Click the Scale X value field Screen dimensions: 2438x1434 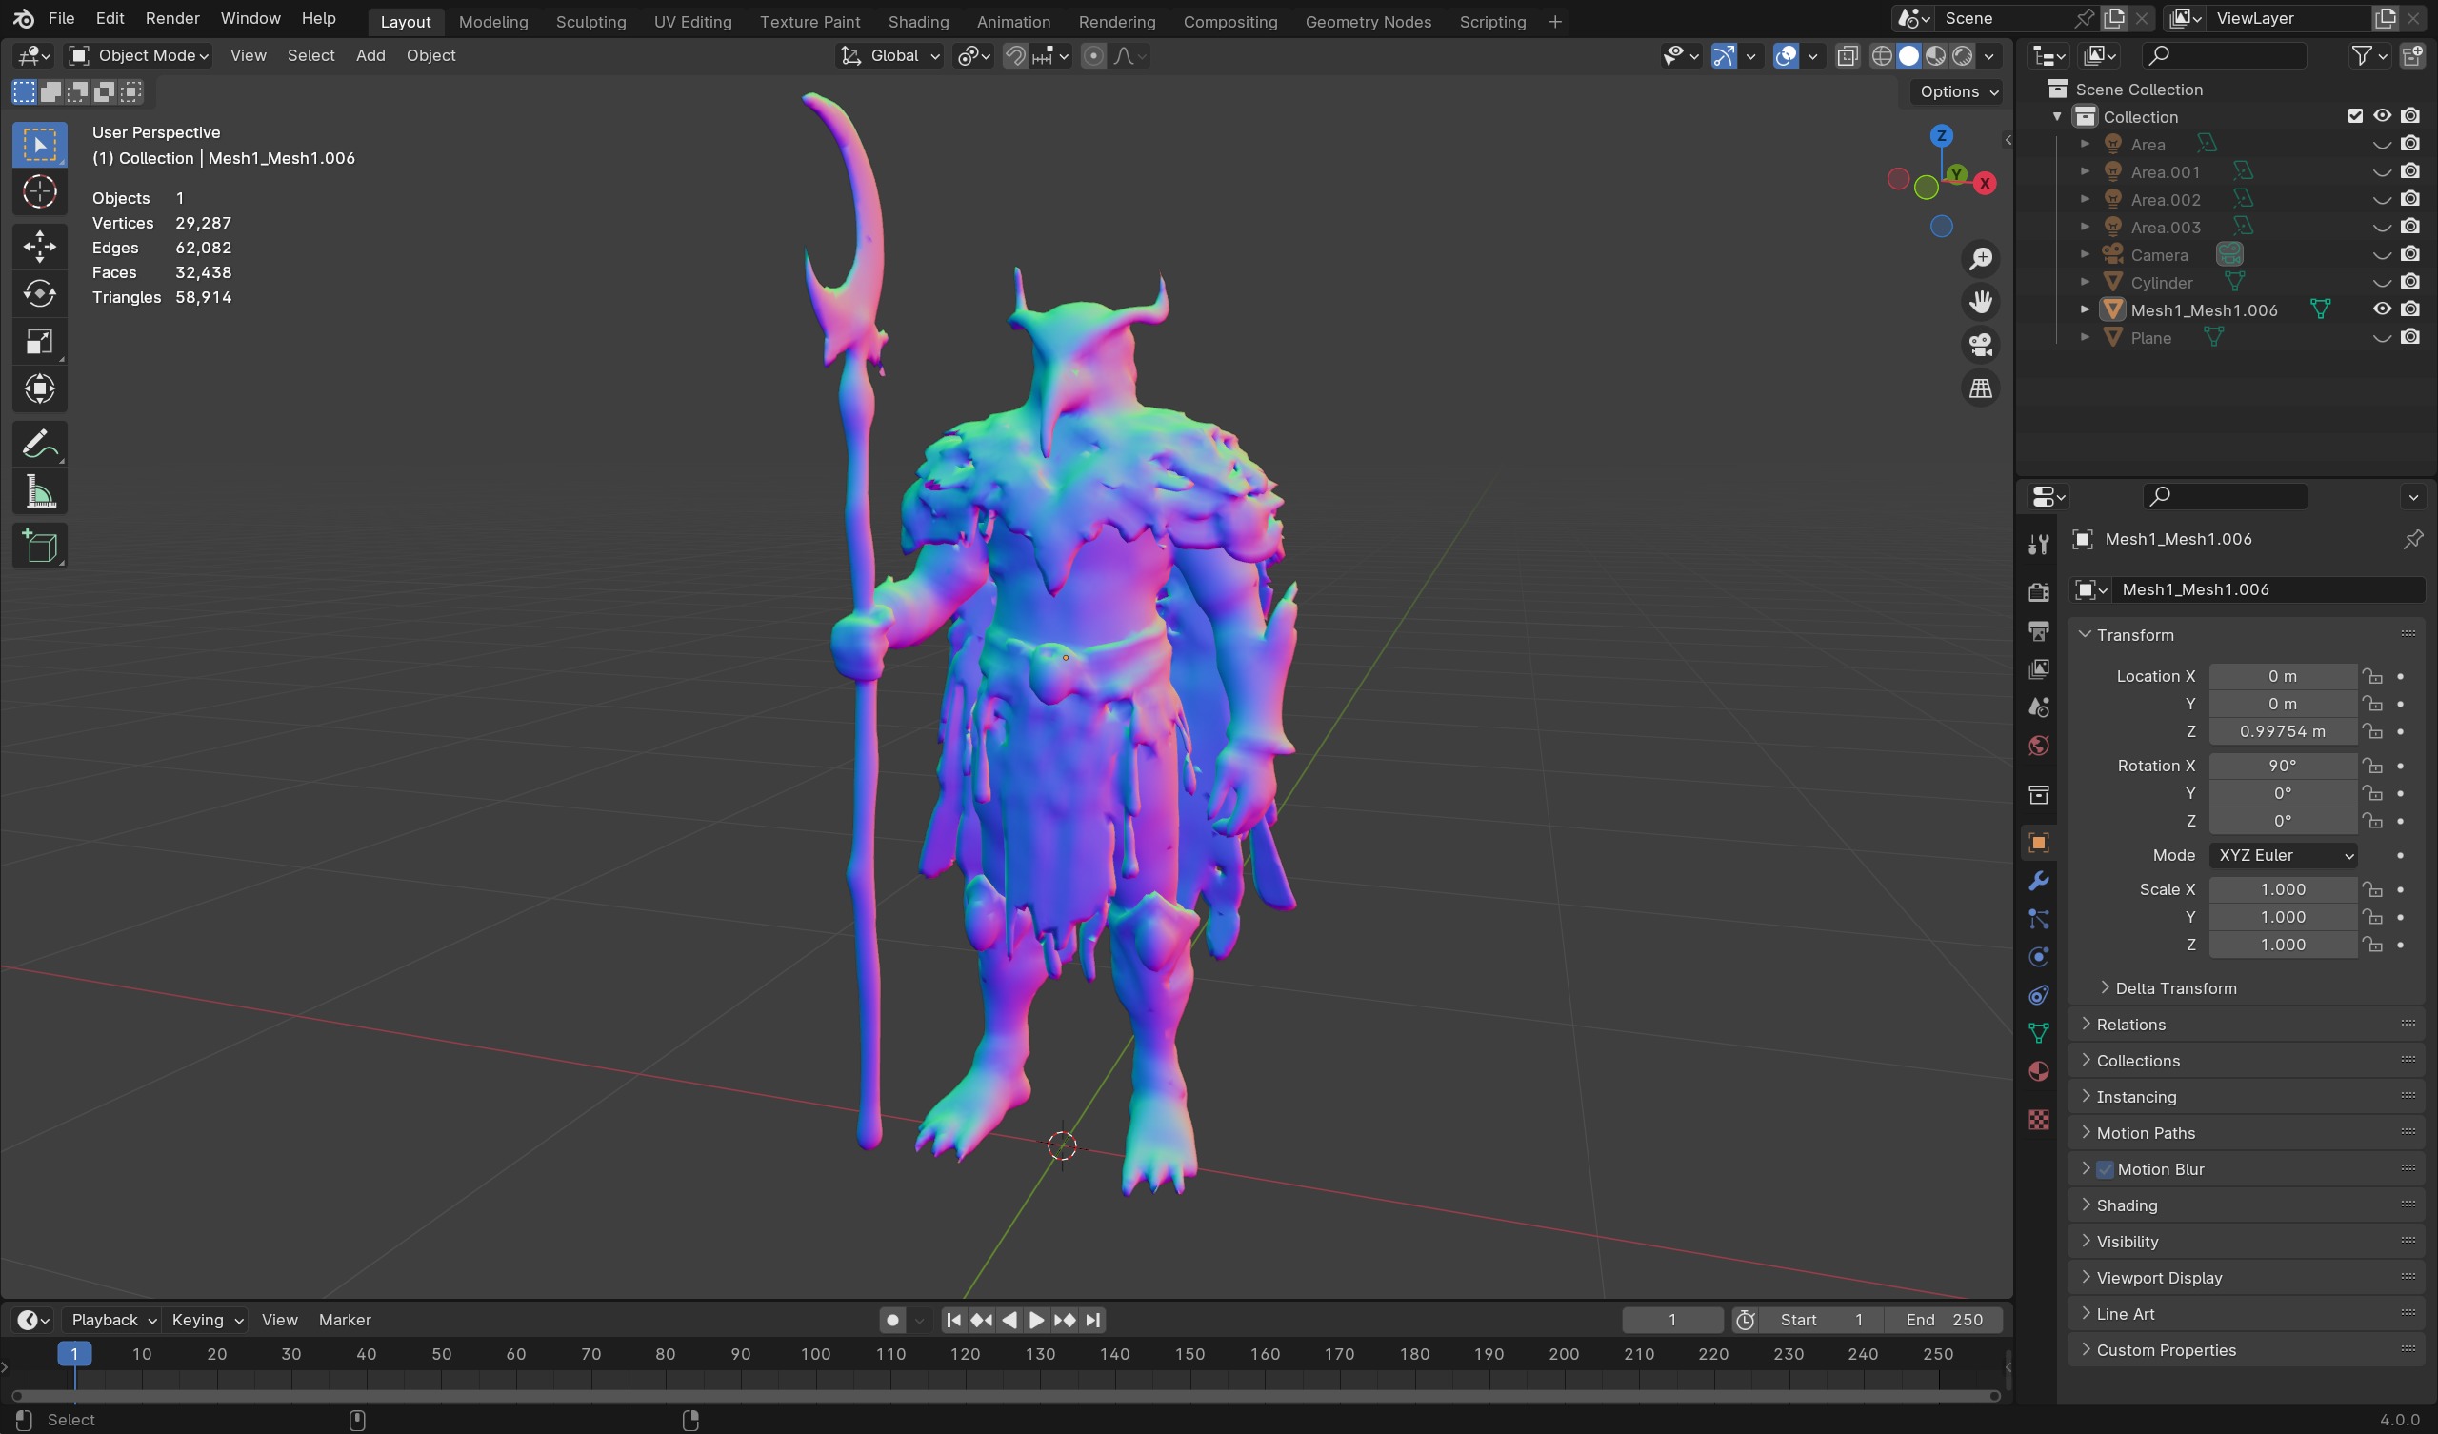click(2282, 889)
